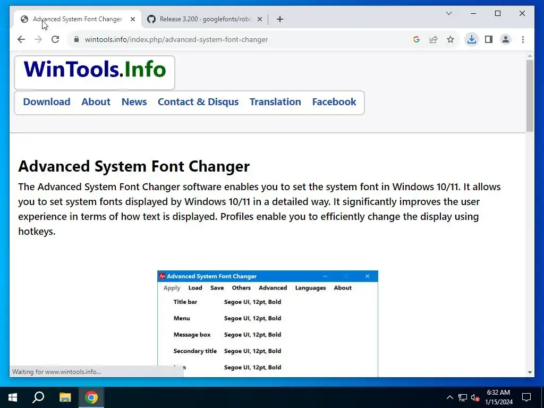Image resolution: width=544 pixels, height=408 pixels.
Task: Click the app screenshot image of Font Changer
Action: (268, 324)
